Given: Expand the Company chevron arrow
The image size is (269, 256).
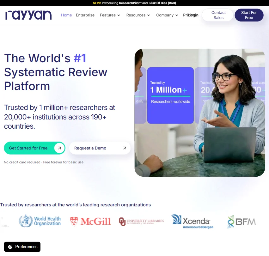Looking at the screenshot, I should pos(177,15).
